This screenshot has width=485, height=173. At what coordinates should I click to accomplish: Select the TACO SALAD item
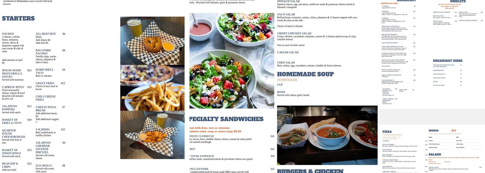click(286, 15)
